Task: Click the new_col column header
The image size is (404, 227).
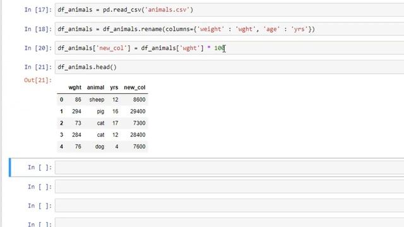Action: tap(134, 88)
